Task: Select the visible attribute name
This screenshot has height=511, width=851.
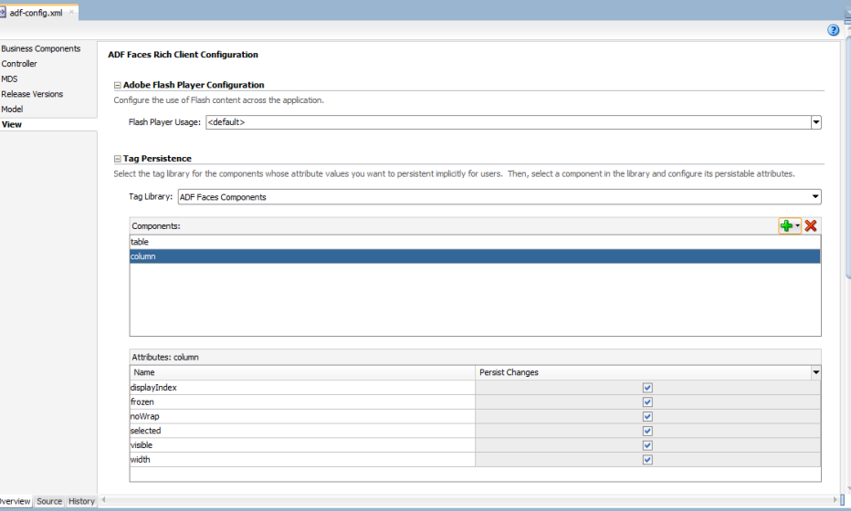Action: [x=142, y=445]
